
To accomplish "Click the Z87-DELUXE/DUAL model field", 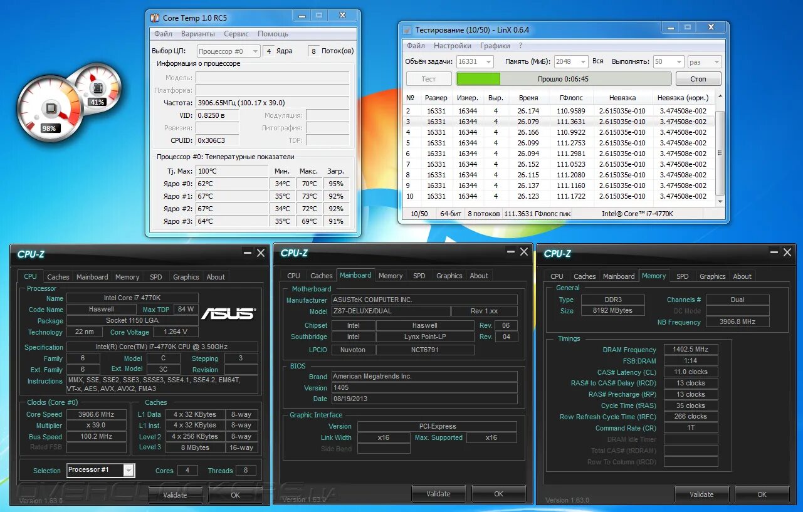I will tap(390, 311).
